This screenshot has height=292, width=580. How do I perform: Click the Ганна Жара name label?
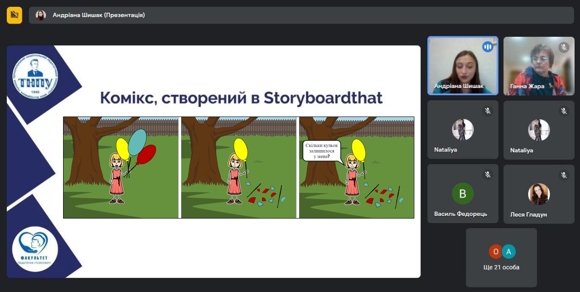(x=527, y=86)
